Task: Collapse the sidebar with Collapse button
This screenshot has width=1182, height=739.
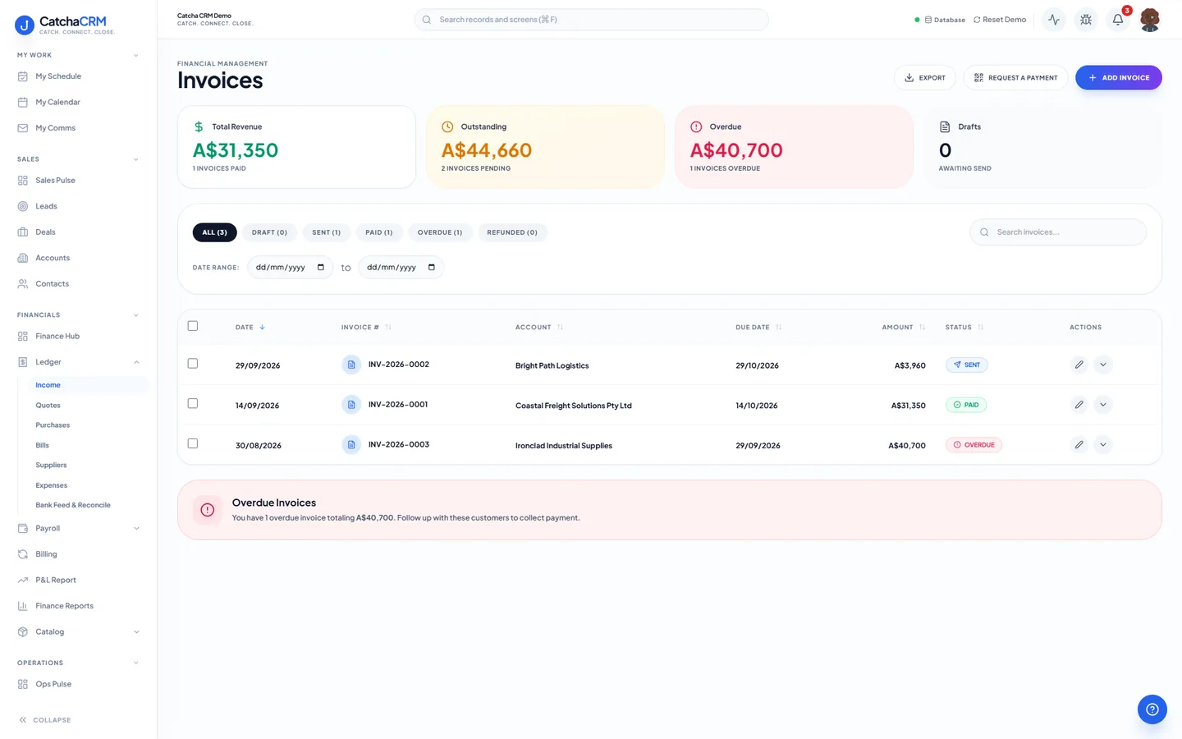Action: coord(45,720)
